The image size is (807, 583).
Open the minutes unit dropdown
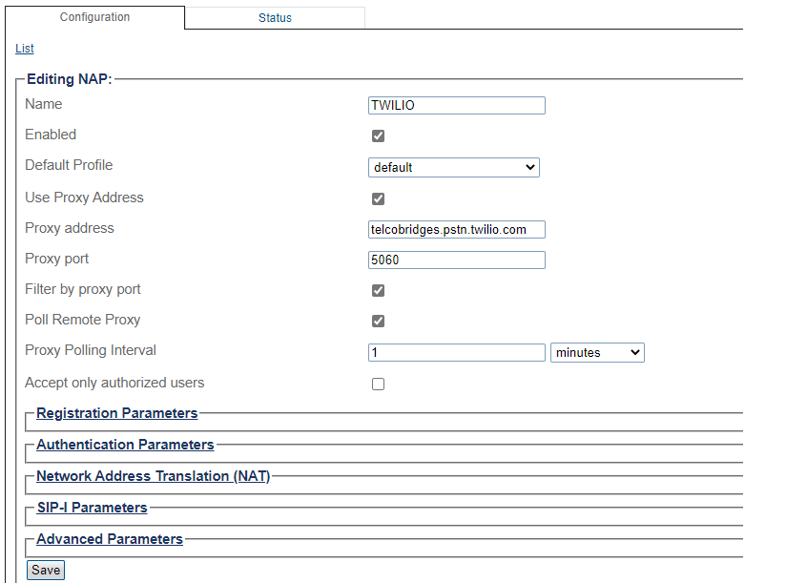click(597, 353)
